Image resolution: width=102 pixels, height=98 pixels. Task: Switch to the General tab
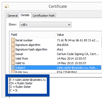click(13, 16)
